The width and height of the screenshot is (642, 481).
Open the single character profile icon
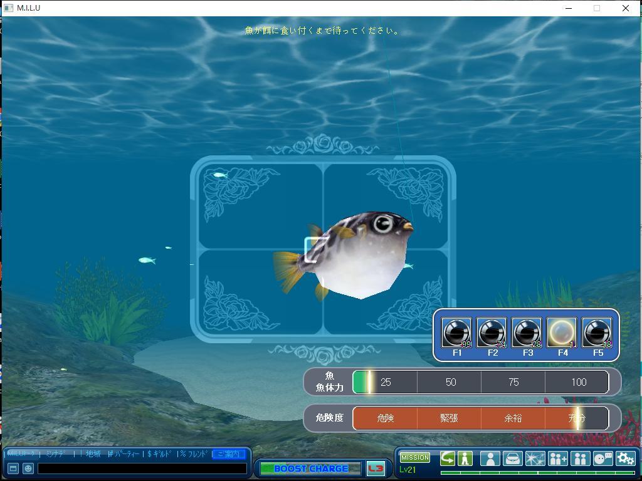pyautogui.click(x=490, y=458)
